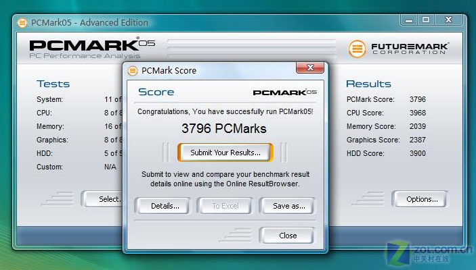Click the 'HDD Score:' label in Results
476x270 pixels.
point(366,153)
